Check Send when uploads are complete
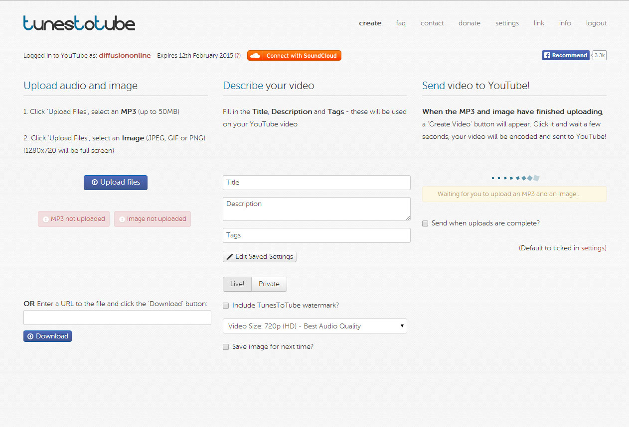Image resolution: width=629 pixels, height=427 pixels. 425,223
